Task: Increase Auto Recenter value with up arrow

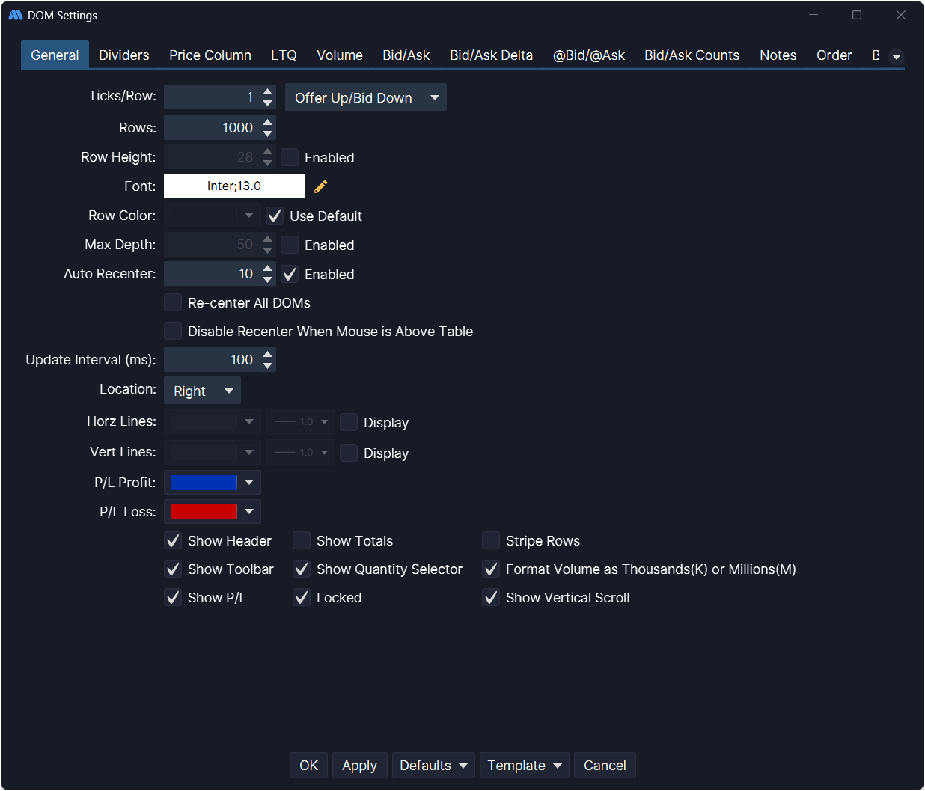Action: 268,269
